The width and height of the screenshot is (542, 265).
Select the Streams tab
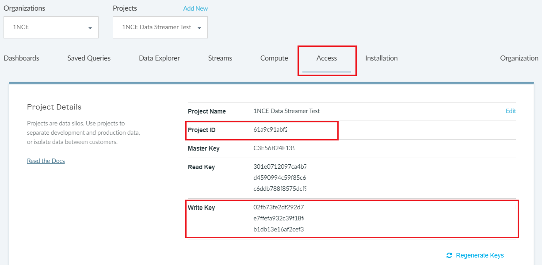coord(220,58)
